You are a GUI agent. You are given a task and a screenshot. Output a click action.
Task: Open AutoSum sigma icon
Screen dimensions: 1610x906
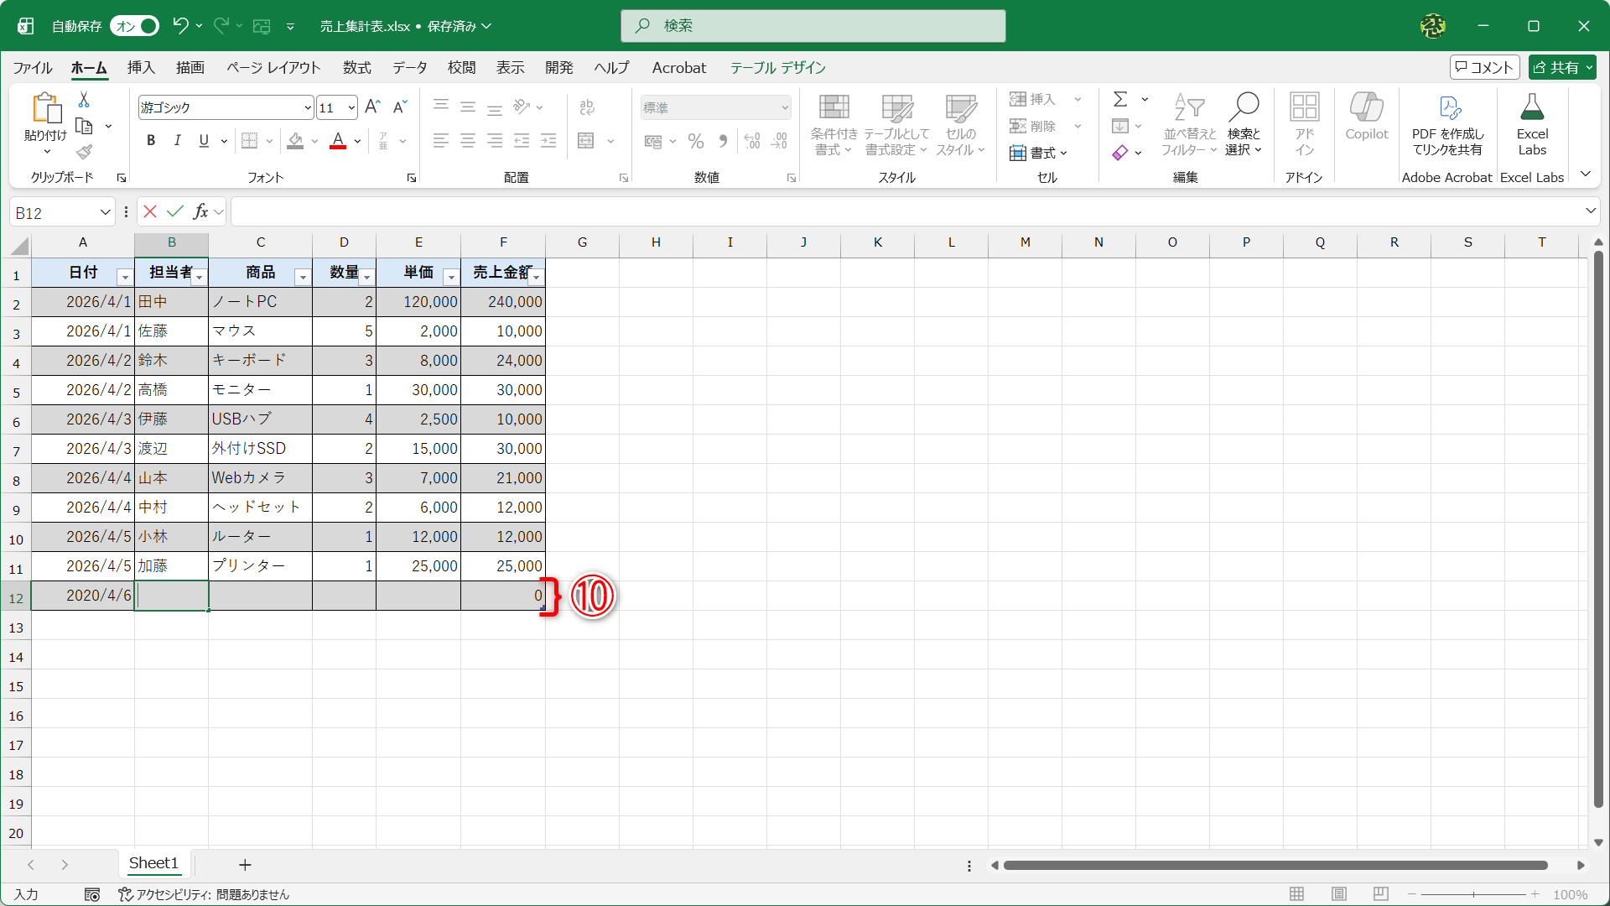point(1120,100)
